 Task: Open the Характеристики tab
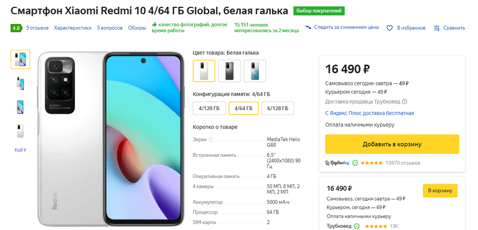(x=73, y=28)
